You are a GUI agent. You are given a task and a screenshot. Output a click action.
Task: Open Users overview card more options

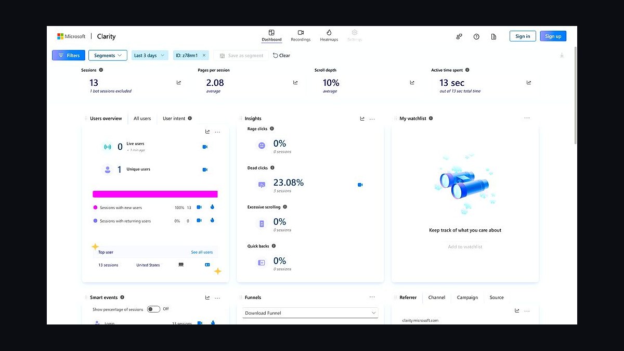pos(217,132)
